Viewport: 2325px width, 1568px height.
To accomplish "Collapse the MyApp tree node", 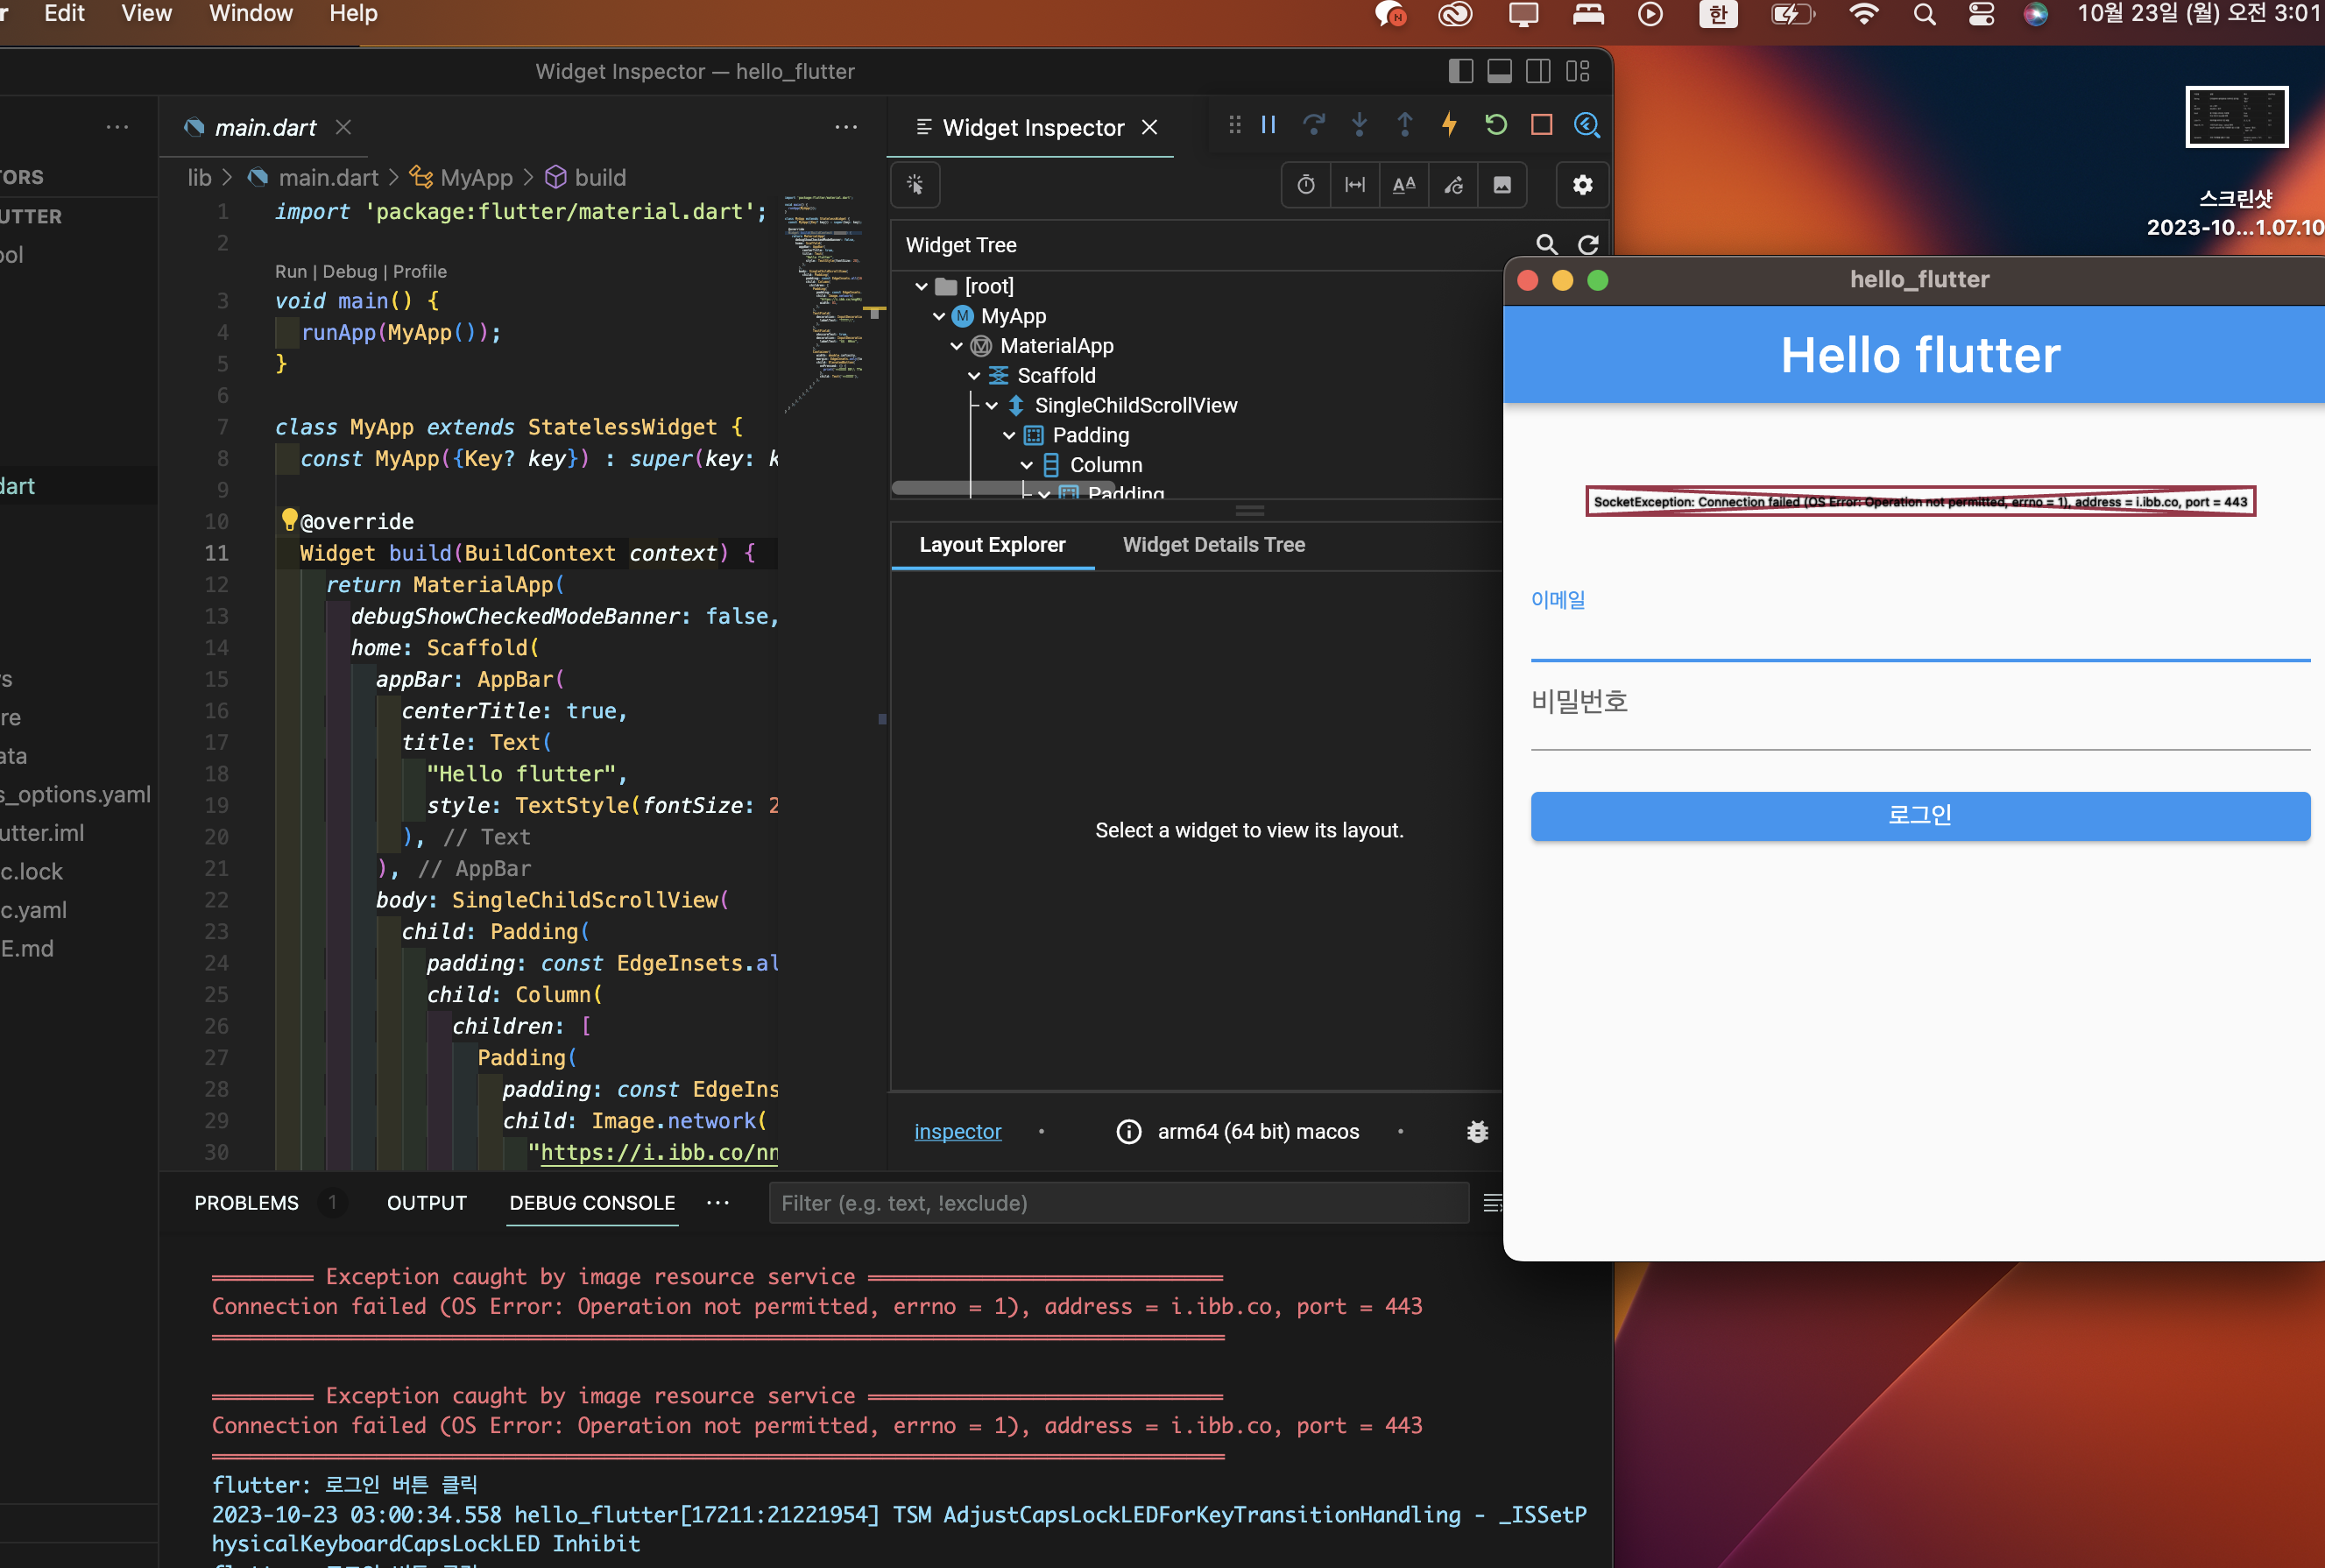I will point(939,316).
